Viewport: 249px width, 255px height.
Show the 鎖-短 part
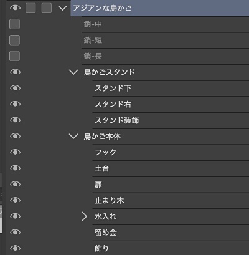(14, 40)
